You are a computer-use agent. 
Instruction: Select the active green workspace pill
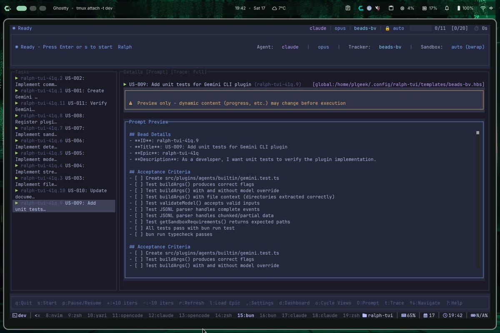click(22, 8)
